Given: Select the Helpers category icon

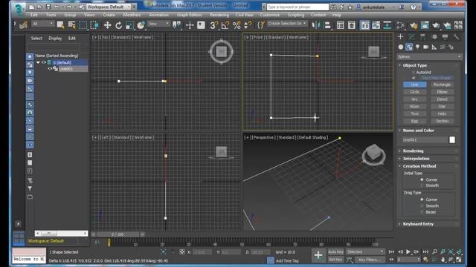Looking at the screenshot, I should [434, 47].
